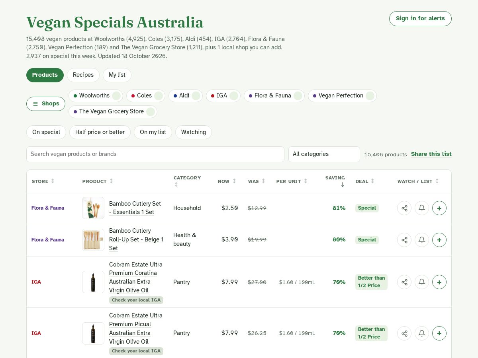Toggle the Aldi shop filter chip
The height and width of the screenshot is (358, 478).
[186, 96]
